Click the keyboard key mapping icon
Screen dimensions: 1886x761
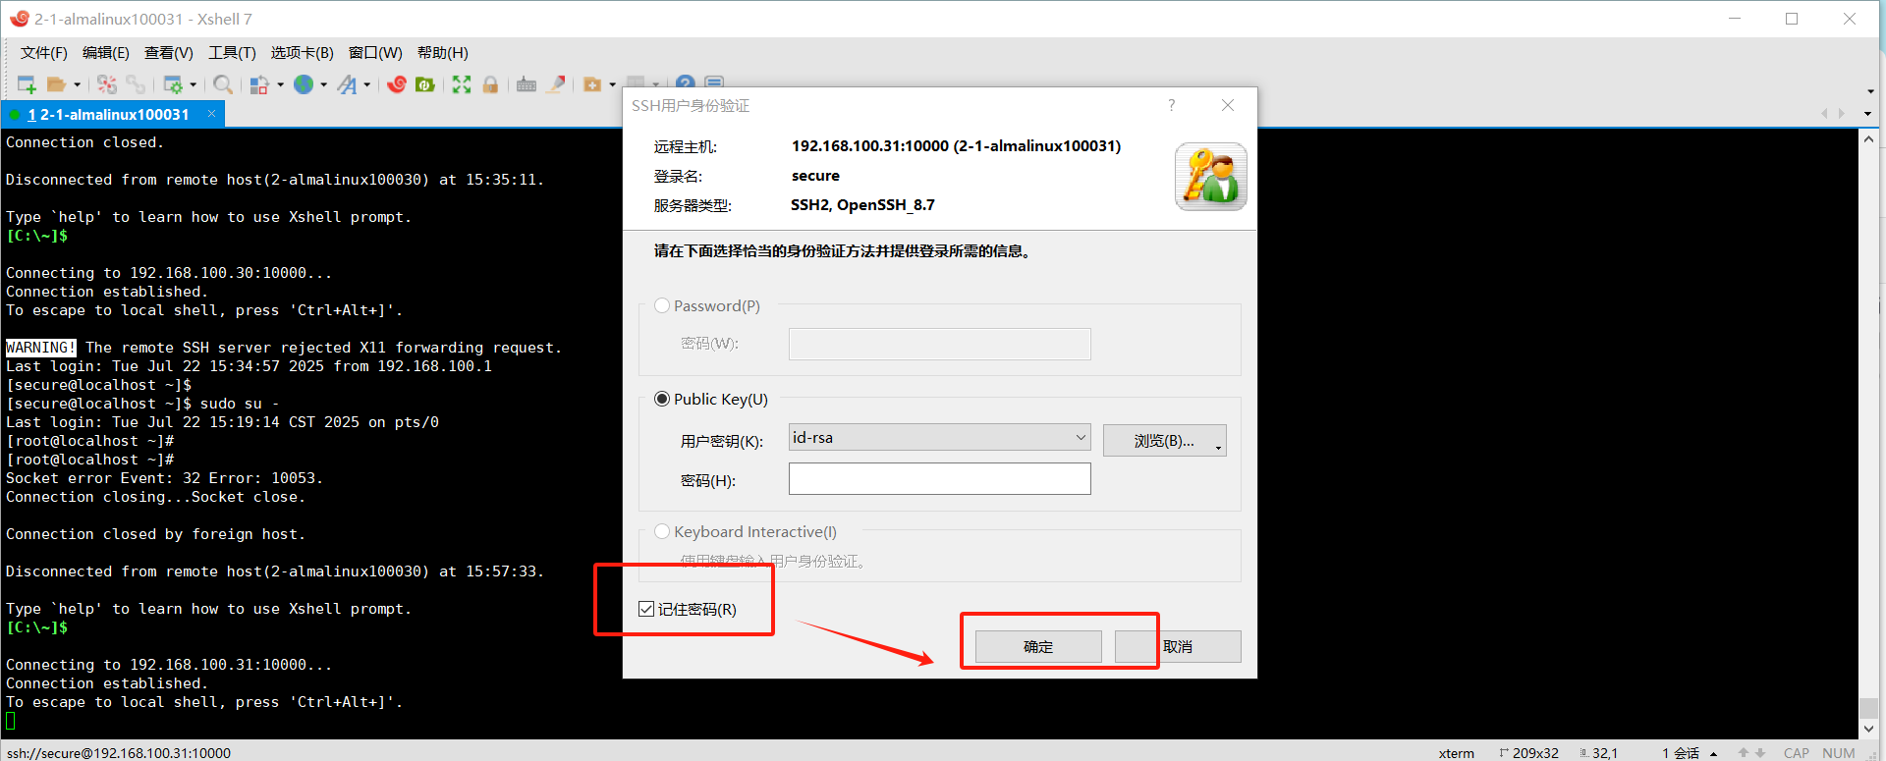pos(527,84)
